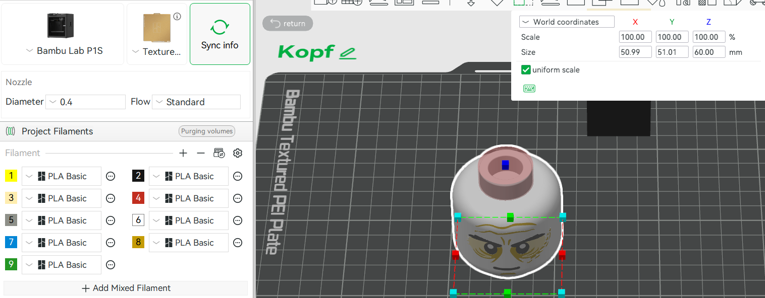Click Add Mixed Filament
Screen dimensions: 765x298
(x=126, y=288)
